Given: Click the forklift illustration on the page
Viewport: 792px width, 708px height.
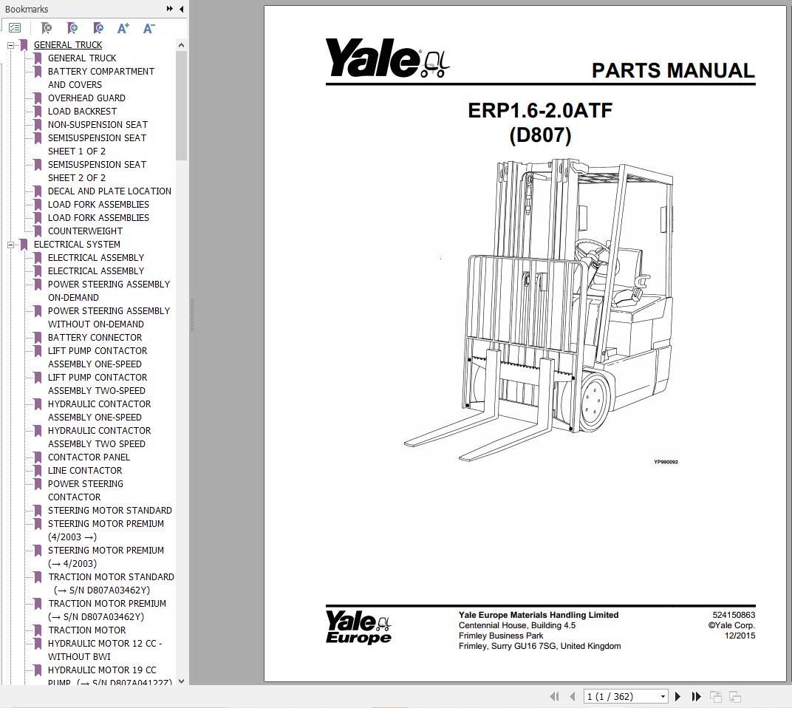Looking at the screenshot, I should (539, 309).
